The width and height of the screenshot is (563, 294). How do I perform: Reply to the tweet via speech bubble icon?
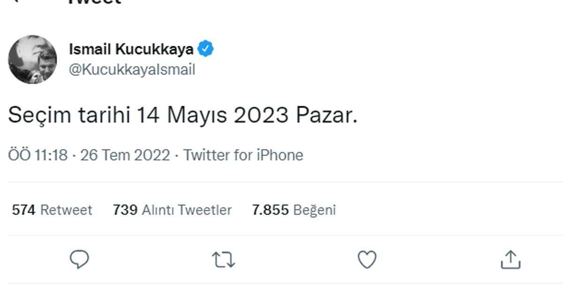click(x=79, y=259)
